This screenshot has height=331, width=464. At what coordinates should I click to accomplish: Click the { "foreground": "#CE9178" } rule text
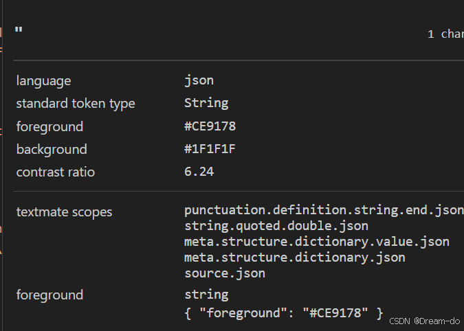coord(283,313)
